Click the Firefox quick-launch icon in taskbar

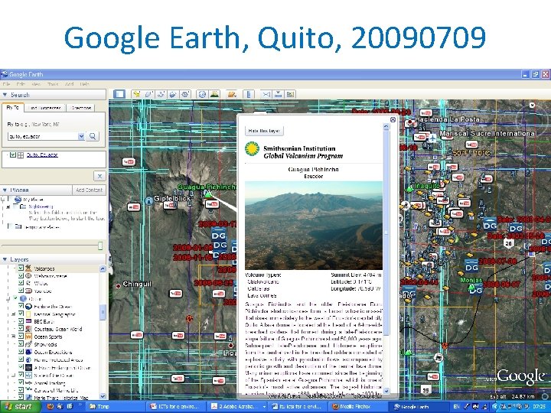point(50,406)
